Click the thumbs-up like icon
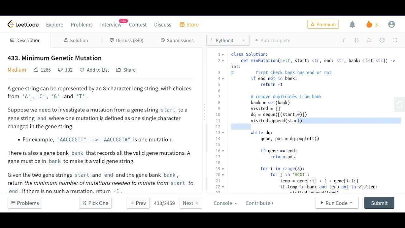This screenshot has height=228, width=405. tap(36, 70)
